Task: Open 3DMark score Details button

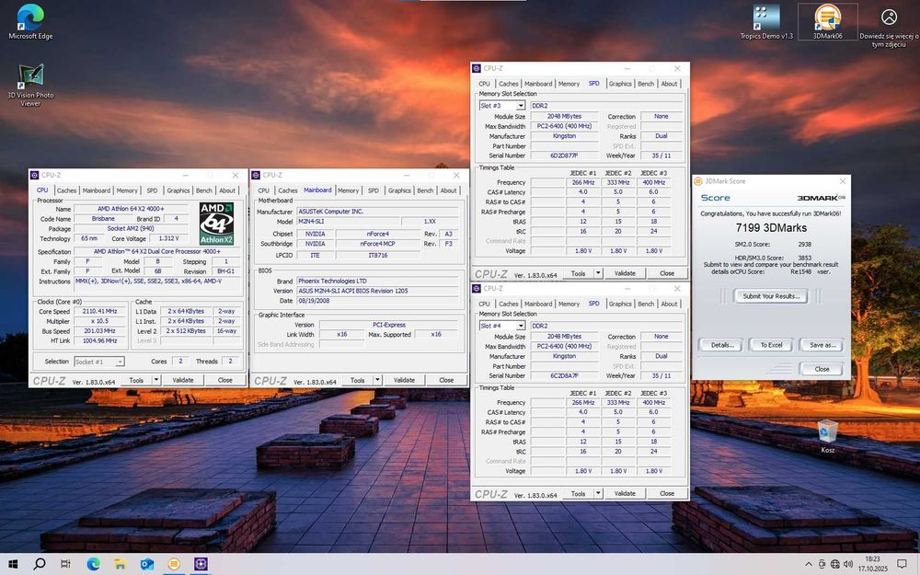Action: point(722,345)
